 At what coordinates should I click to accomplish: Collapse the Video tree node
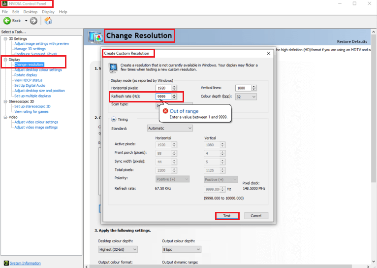tap(5, 117)
